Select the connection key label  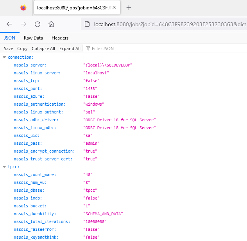click(20, 57)
